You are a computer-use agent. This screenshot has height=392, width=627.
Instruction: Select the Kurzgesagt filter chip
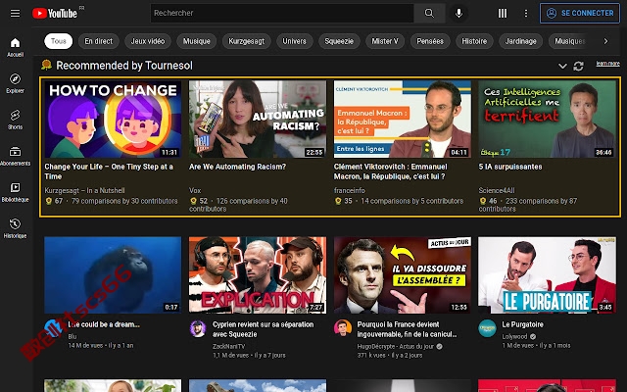click(246, 41)
